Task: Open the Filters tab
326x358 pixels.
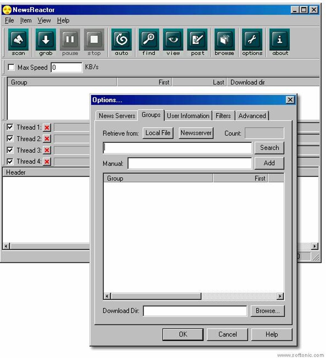Action: (223, 116)
